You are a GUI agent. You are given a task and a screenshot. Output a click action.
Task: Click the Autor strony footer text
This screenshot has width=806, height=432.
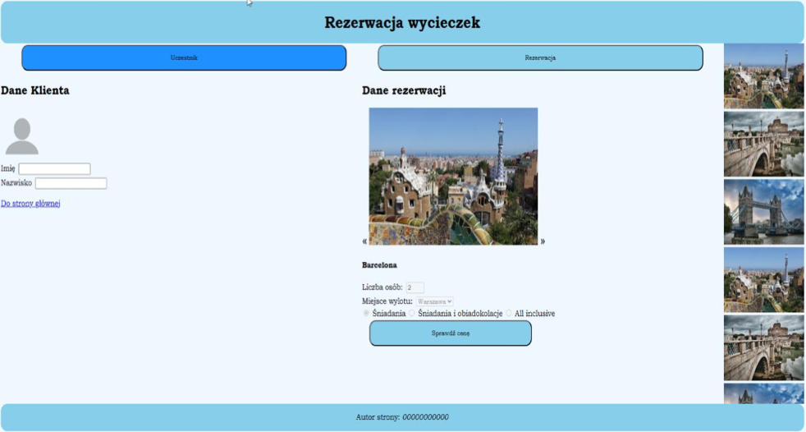(402, 417)
